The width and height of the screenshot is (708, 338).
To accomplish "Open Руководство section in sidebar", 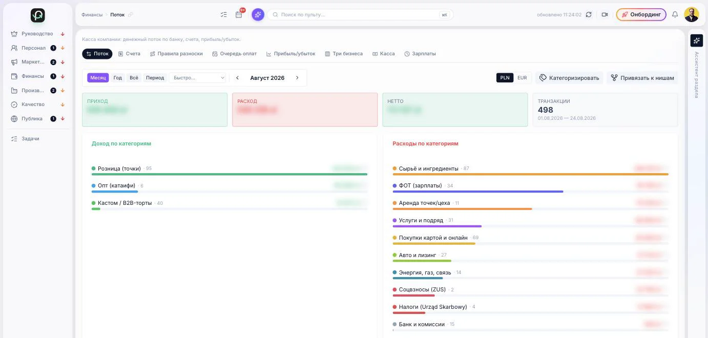I will [37, 34].
